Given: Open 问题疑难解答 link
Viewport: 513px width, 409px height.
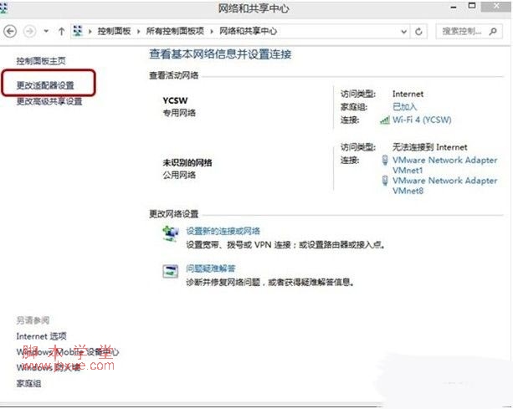Looking at the screenshot, I should (x=210, y=268).
